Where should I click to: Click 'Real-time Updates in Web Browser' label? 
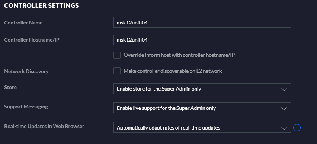tap(44, 126)
